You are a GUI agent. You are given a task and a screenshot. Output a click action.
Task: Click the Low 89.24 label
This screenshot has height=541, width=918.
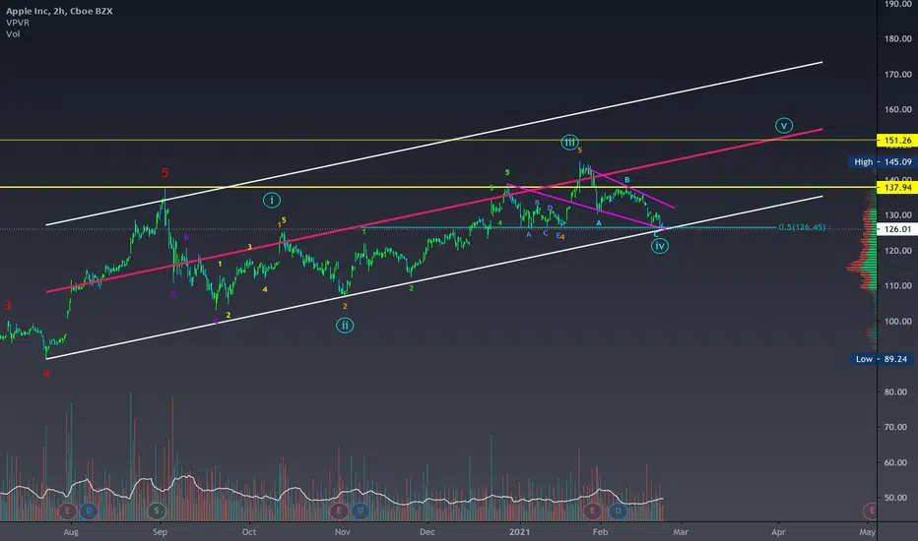883,359
